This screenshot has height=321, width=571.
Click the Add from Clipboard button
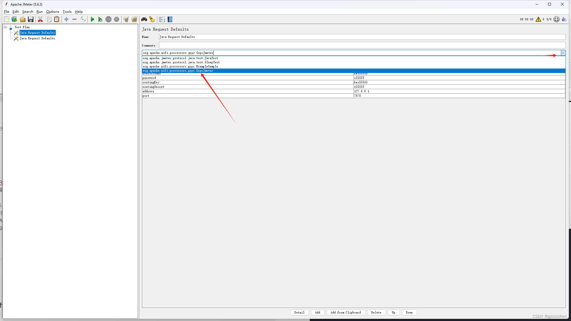pos(345,312)
